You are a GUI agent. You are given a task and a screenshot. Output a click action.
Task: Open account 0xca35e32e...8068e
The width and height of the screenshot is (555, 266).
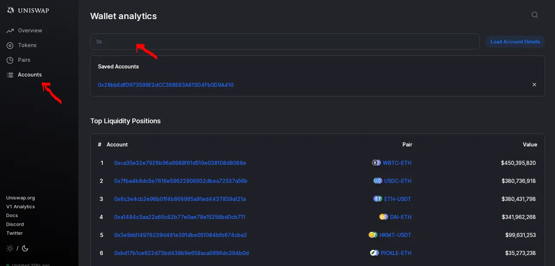(180, 163)
